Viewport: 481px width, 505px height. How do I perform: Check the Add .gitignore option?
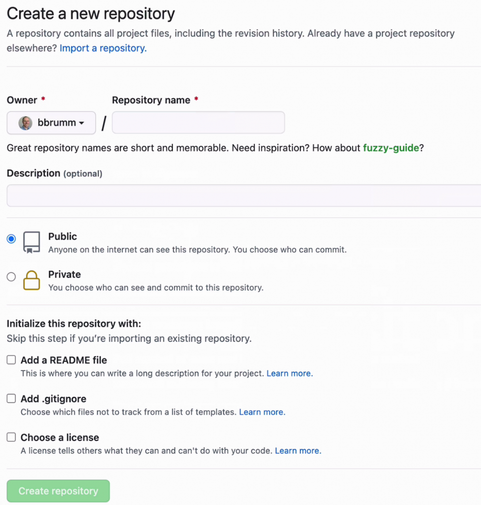11,398
